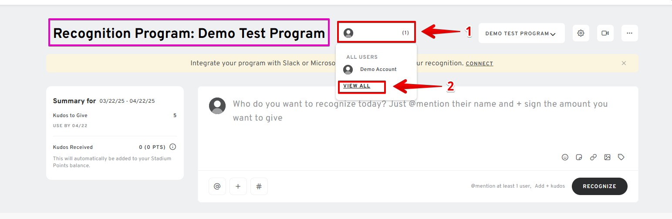672x219 pixels.
Task: Submit with the RECOGNIZE button
Action: point(599,186)
